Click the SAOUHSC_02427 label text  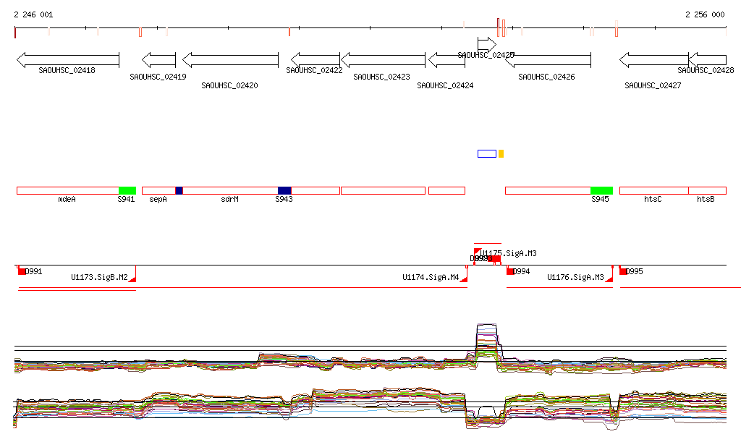point(653,85)
